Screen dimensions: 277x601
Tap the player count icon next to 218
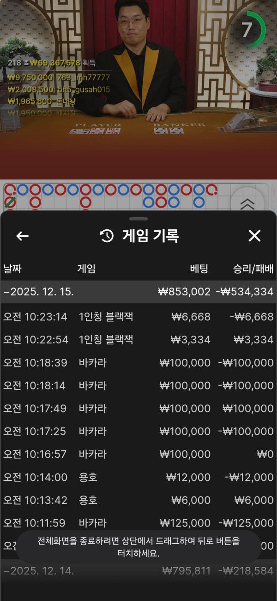(26, 63)
